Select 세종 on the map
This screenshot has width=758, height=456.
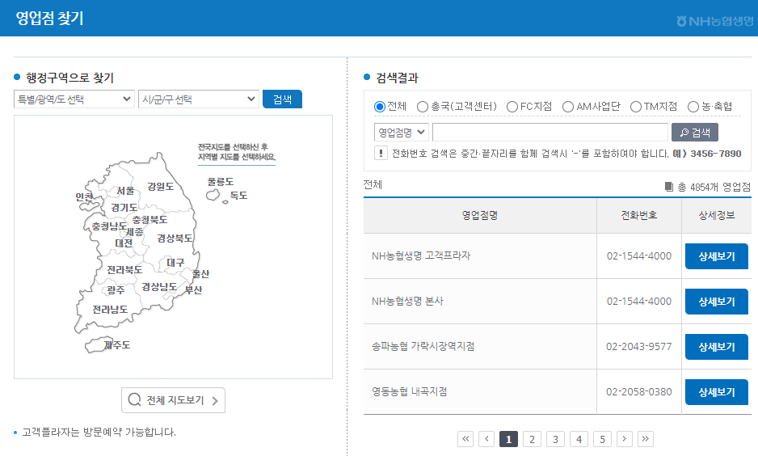pos(135,232)
